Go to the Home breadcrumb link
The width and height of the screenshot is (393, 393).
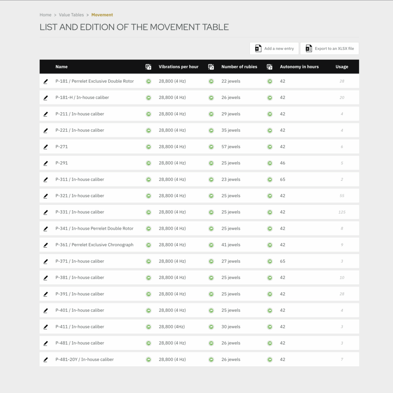45,15
